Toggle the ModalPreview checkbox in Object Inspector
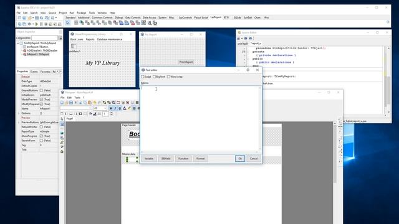This screenshot has height=224, width=399. (x=41, y=100)
